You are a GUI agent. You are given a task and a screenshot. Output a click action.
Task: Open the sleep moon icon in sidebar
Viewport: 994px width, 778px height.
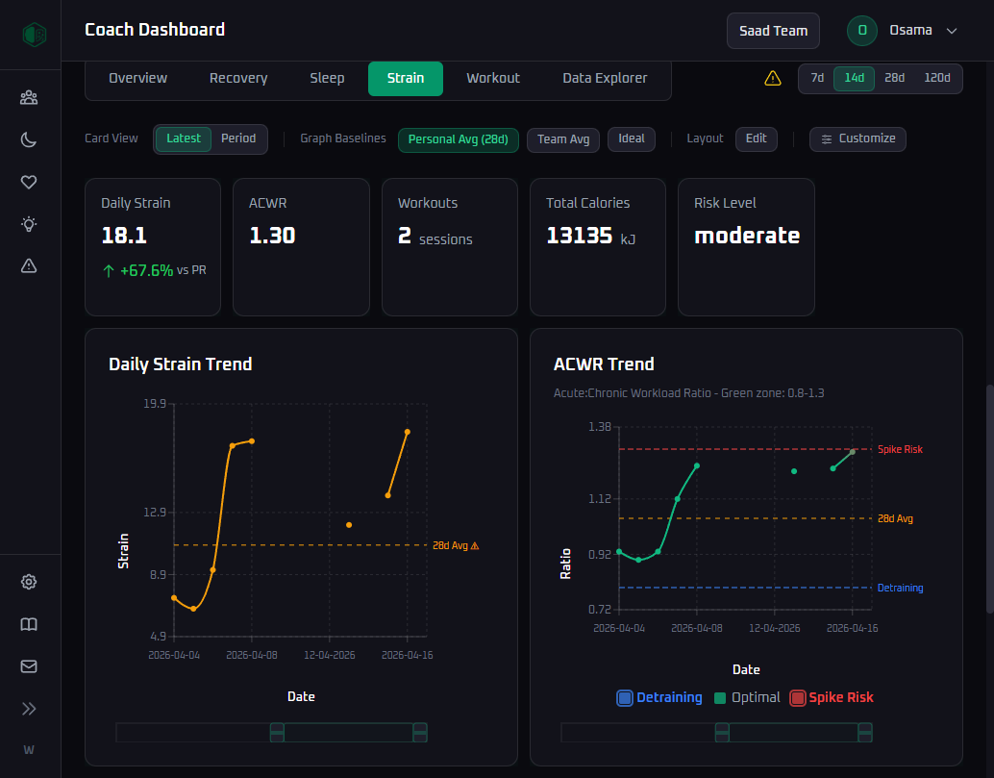tap(29, 139)
